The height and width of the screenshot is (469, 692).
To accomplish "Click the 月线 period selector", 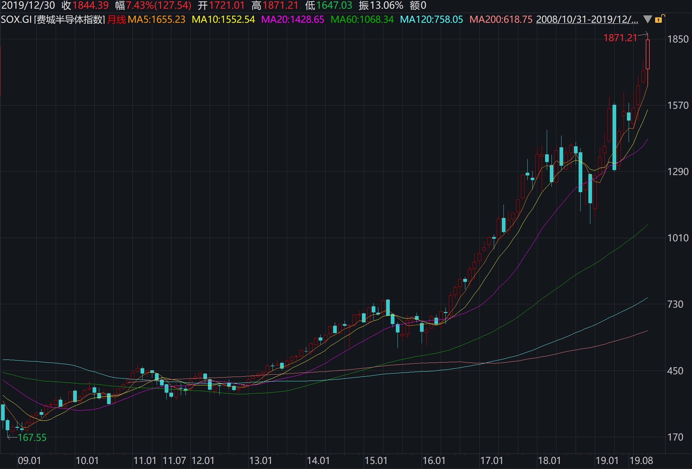I will pos(116,19).
